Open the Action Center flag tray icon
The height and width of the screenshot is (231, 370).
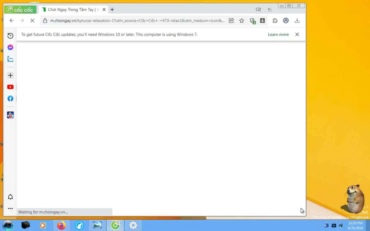tap(327, 226)
